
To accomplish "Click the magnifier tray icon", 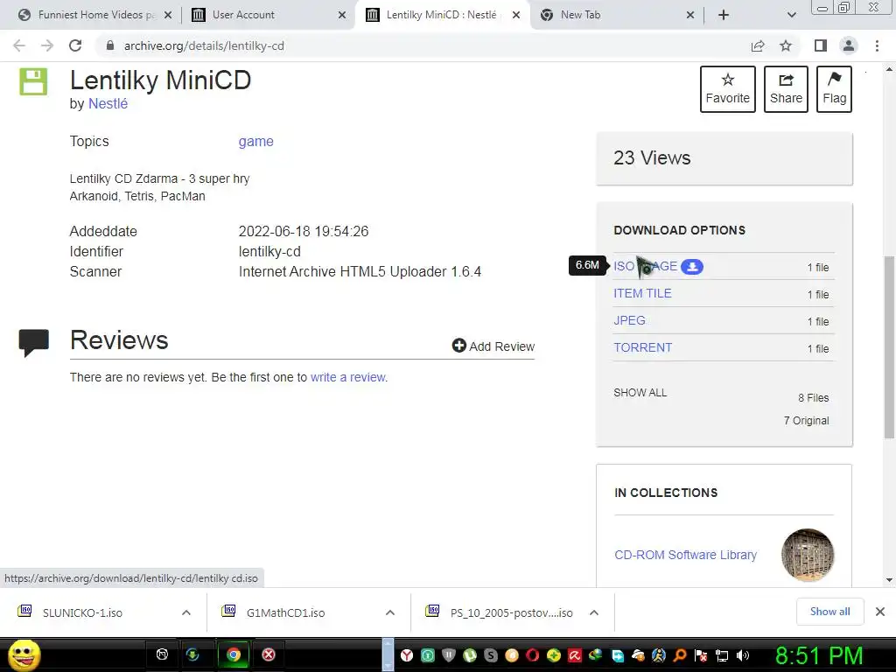I will tap(680, 655).
